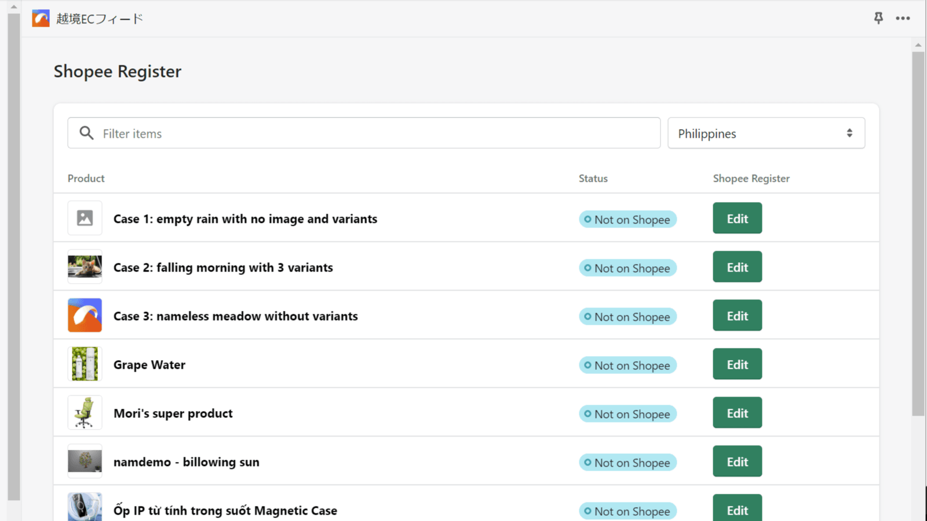Focus the Filter items search field
This screenshot has height=521, width=927.
coord(377,133)
